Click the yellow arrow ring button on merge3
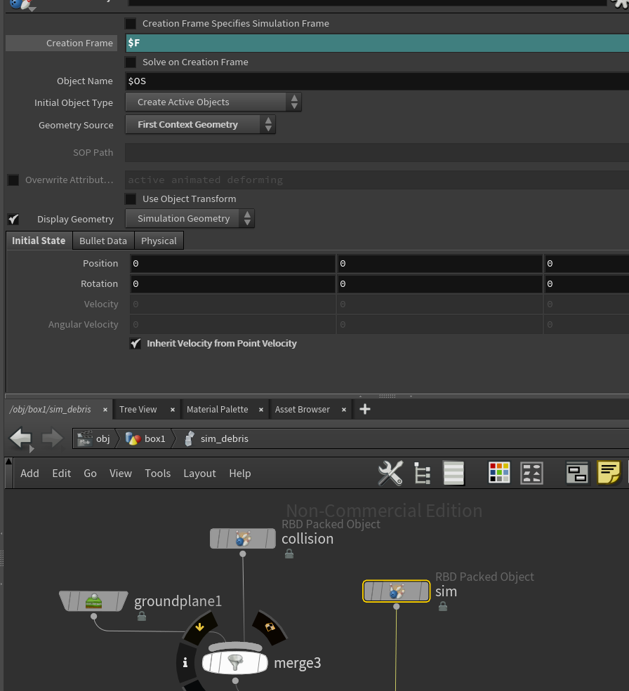Screen dimensions: 629x691 tap(199, 626)
